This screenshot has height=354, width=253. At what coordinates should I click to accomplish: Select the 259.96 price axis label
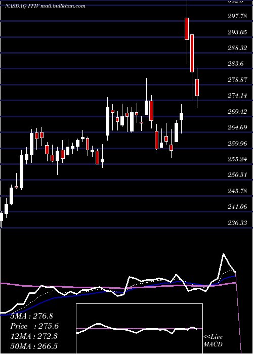237,143
